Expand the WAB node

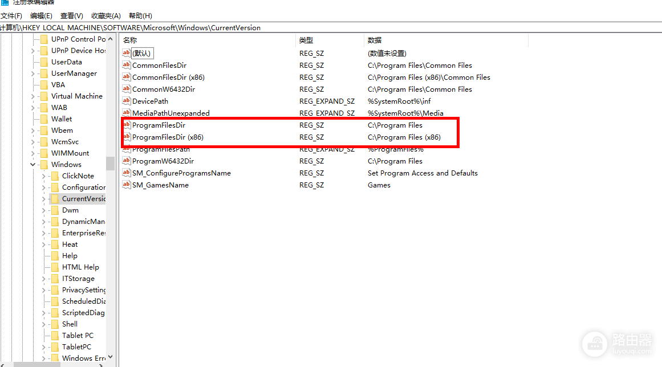(33, 108)
